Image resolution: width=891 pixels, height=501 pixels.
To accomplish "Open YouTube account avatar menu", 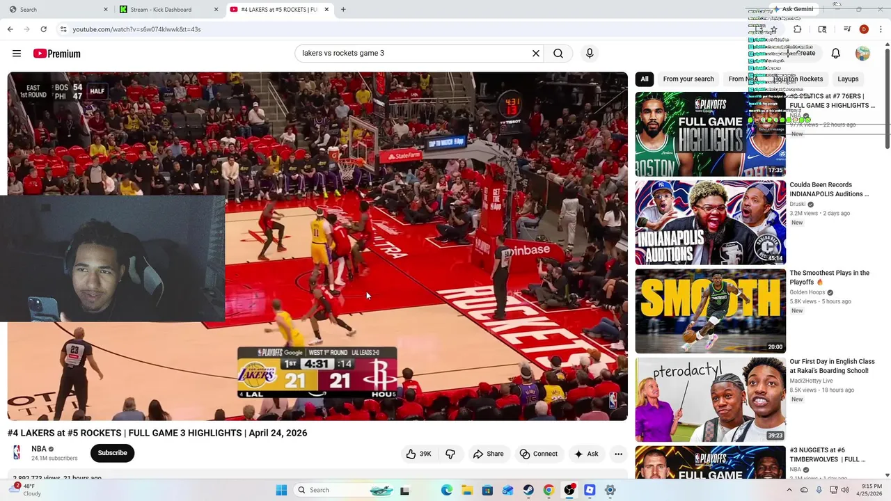I will pyautogui.click(x=862, y=54).
